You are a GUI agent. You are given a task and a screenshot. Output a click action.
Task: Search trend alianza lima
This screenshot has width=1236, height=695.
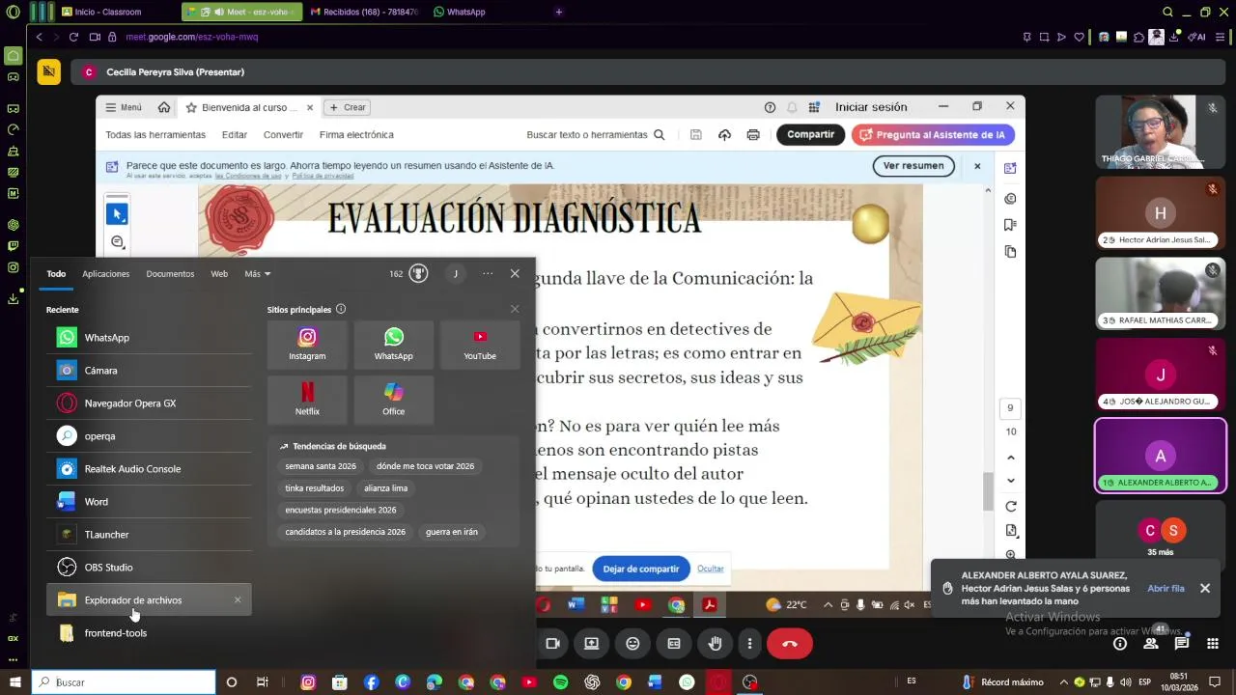pos(386,488)
